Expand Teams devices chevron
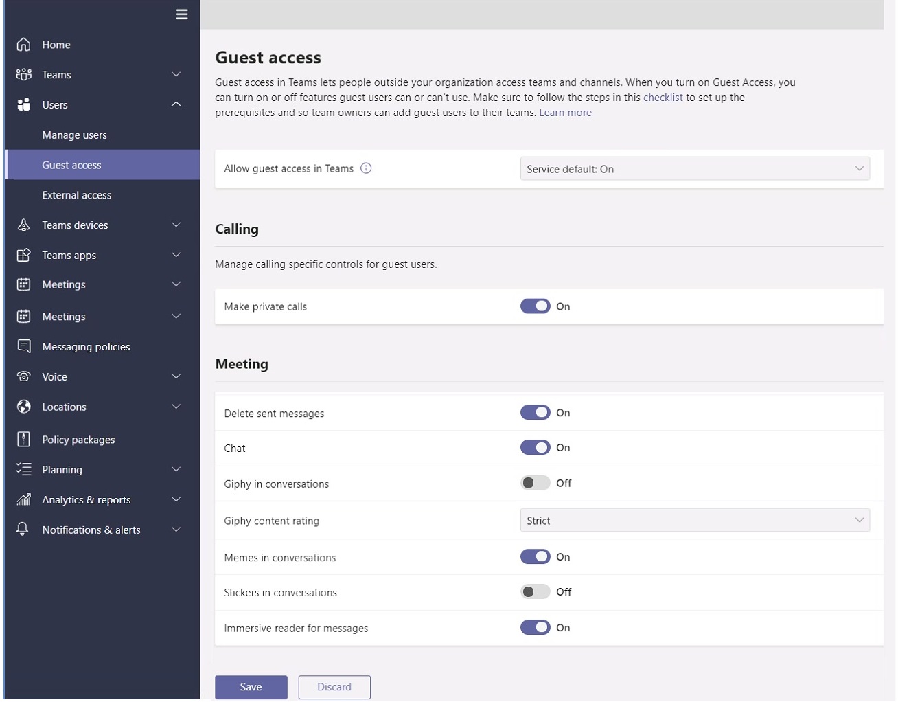 point(176,225)
